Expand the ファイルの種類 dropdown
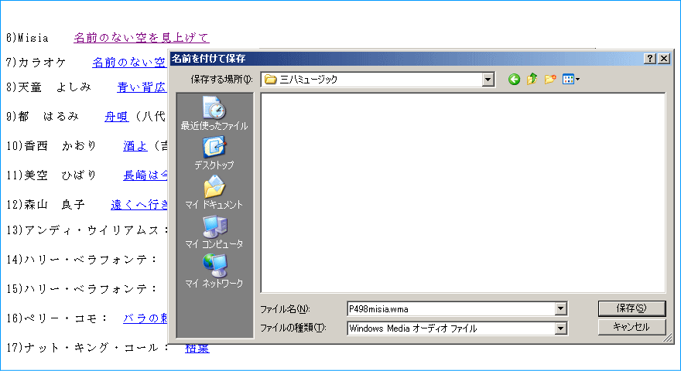This screenshot has width=681, height=371. point(561,328)
